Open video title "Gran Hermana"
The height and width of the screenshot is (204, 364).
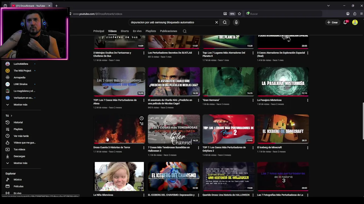point(211,100)
